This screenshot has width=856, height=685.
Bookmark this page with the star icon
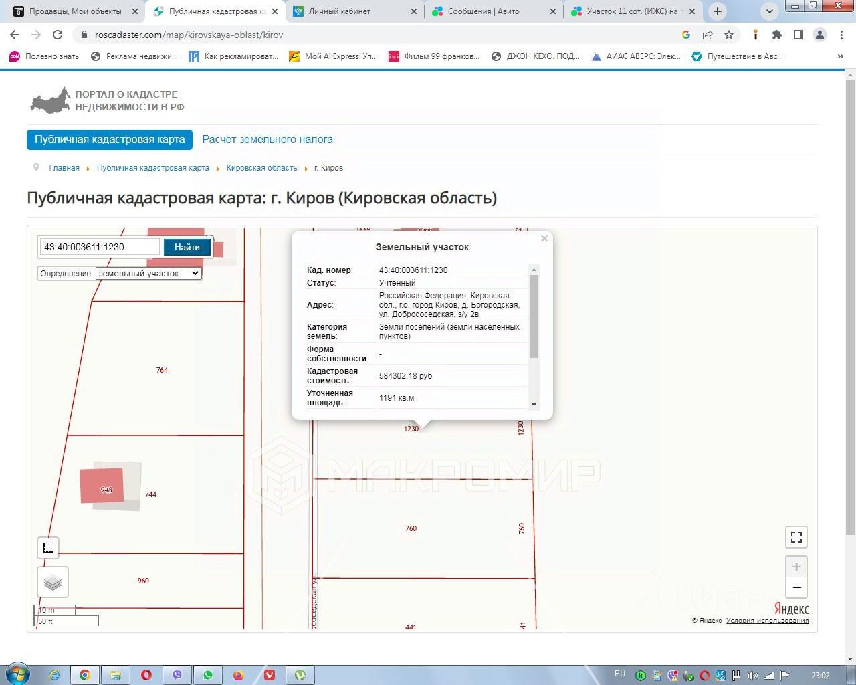coord(729,35)
